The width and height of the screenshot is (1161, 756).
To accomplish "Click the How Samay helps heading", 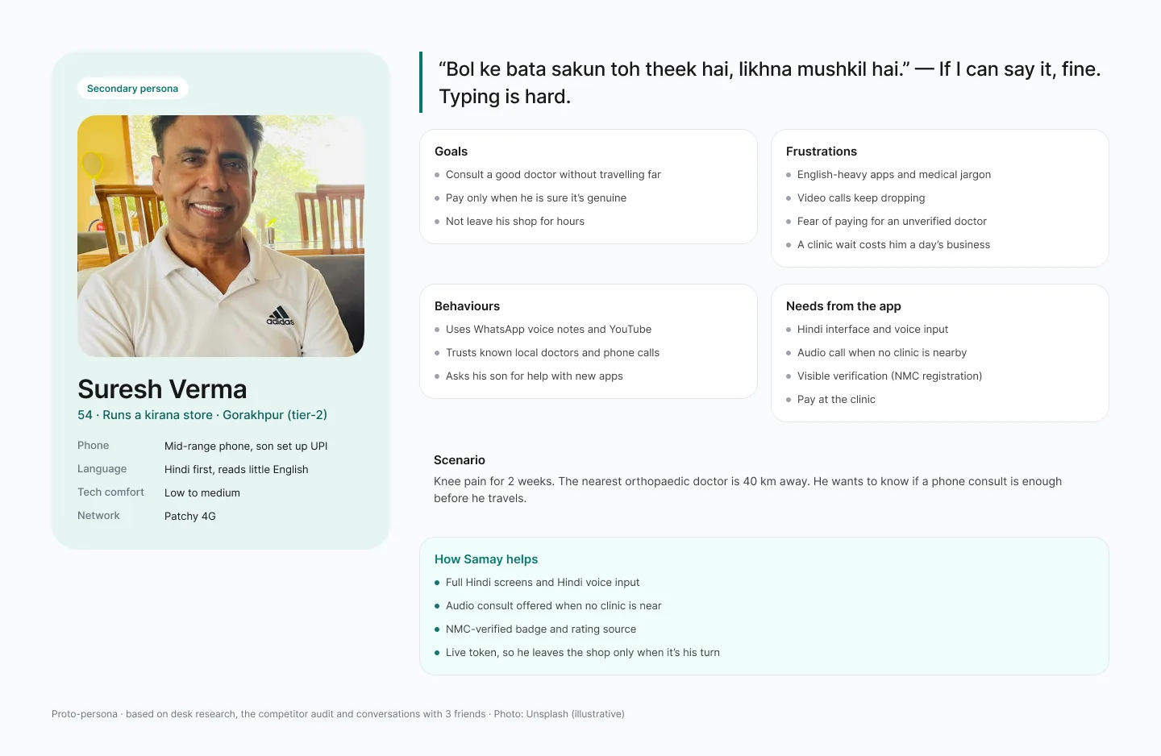I will pyautogui.click(x=486, y=559).
